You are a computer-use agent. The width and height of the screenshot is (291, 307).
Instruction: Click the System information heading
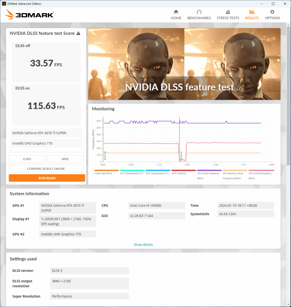pyautogui.click(x=30, y=194)
